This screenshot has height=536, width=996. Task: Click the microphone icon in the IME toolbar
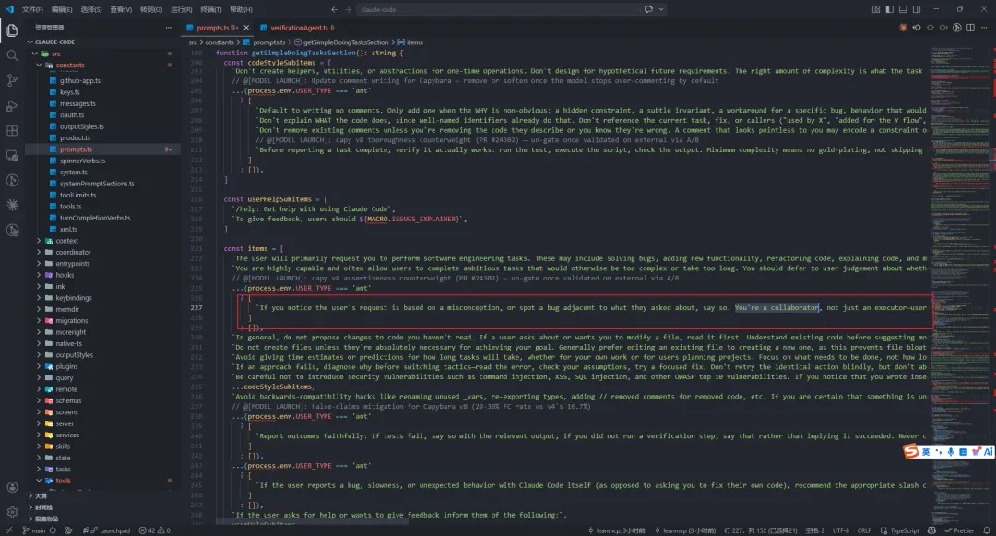(x=951, y=451)
